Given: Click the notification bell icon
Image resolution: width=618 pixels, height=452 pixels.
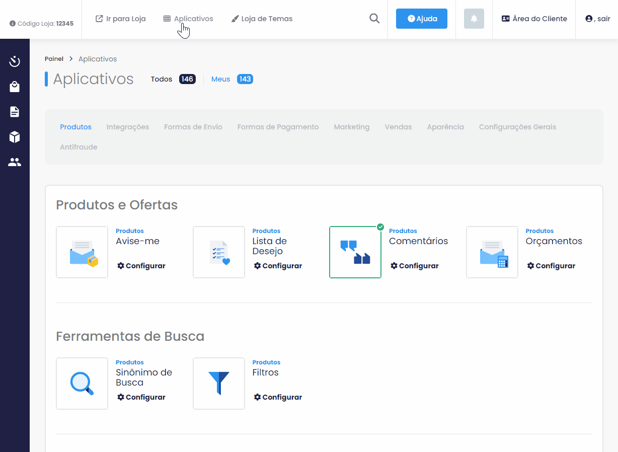Looking at the screenshot, I should tap(474, 19).
